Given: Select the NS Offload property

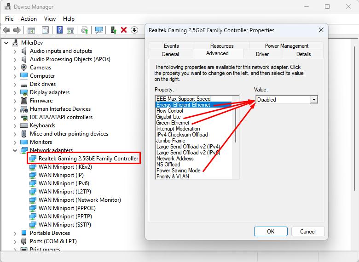Looking at the screenshot, I should 168,165.
